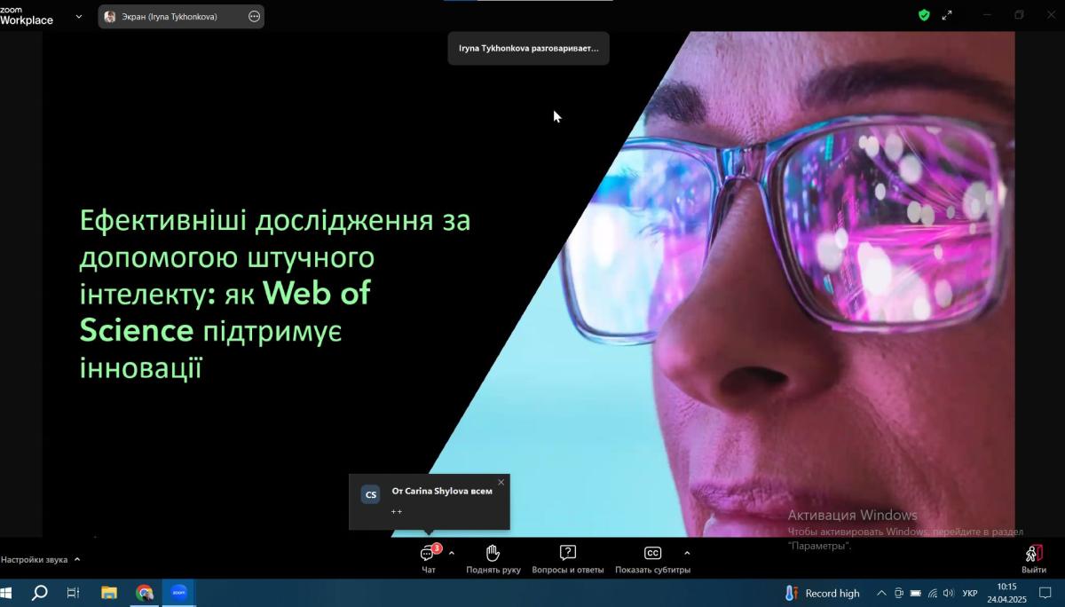Open Windows notification center
Image resolution: width=1065 pixels, height=607 pixels.
point(1046,593)
